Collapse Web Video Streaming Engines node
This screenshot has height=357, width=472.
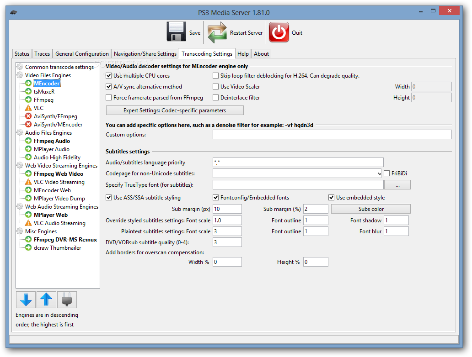[20, 165]
